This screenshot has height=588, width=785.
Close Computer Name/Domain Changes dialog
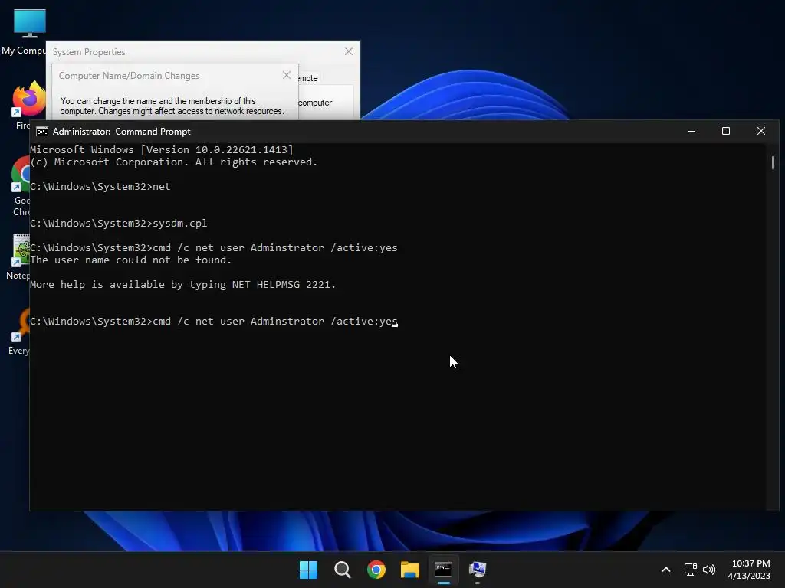[287, 75]
